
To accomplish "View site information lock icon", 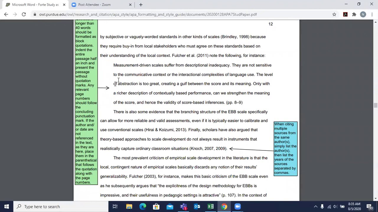I will 35,14.
